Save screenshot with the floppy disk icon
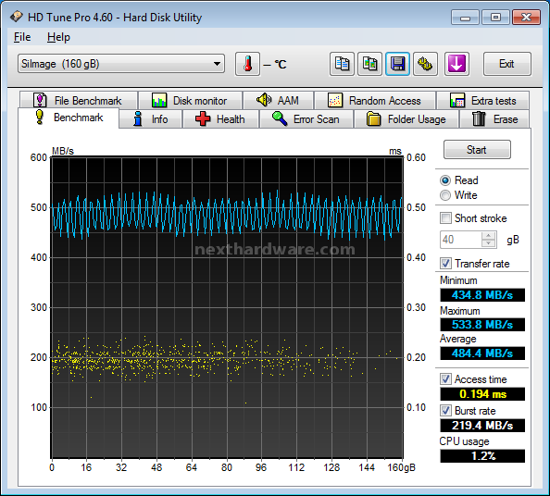 tap(397, 64)
